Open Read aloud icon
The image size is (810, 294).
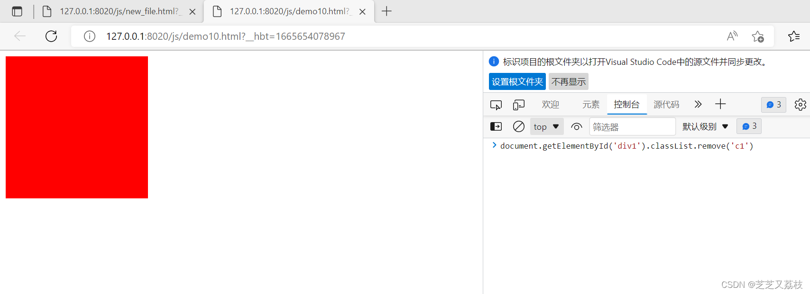732,36
